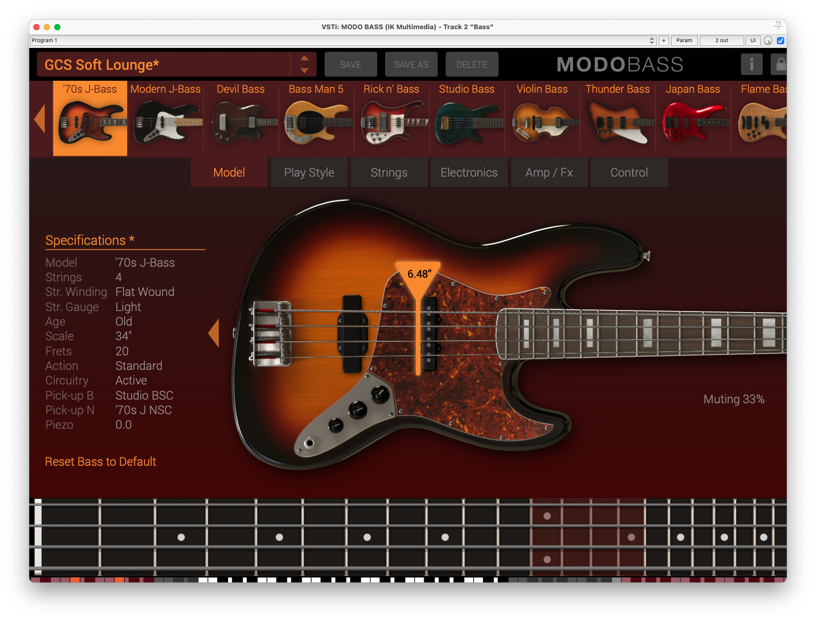This screenshot has height=621, width=816.
Task: Click the SAVE button
Action: (351, 65)
